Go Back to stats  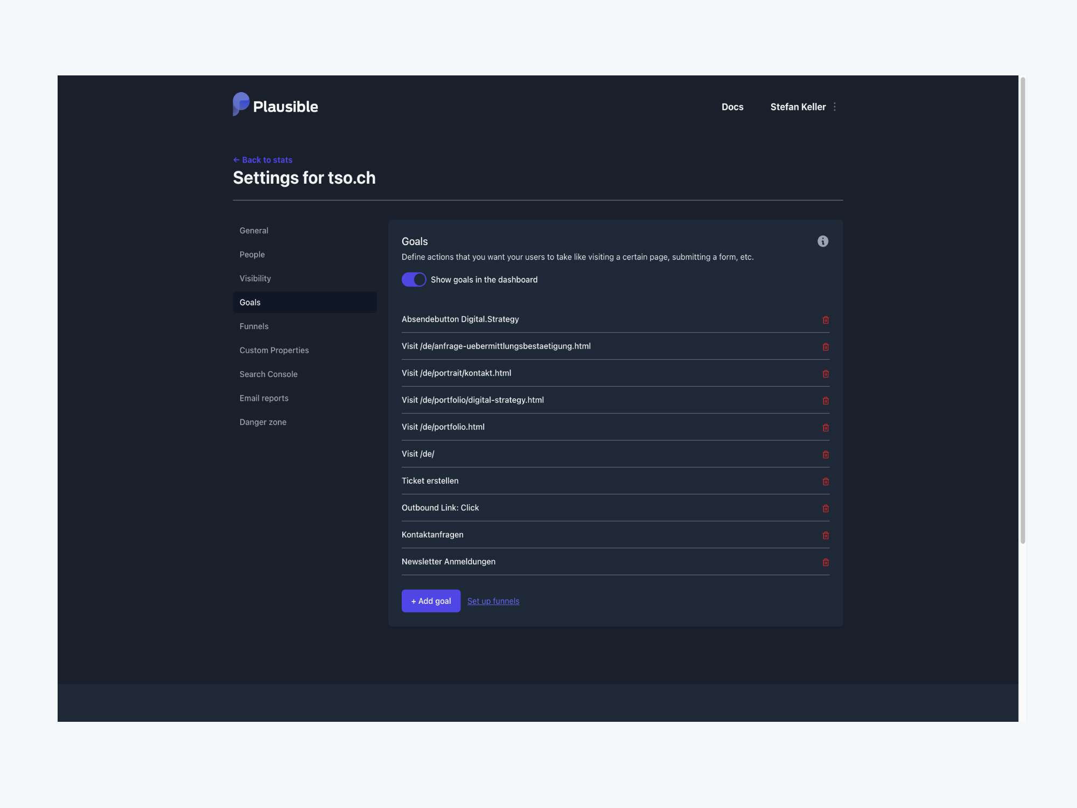point(263,160)
